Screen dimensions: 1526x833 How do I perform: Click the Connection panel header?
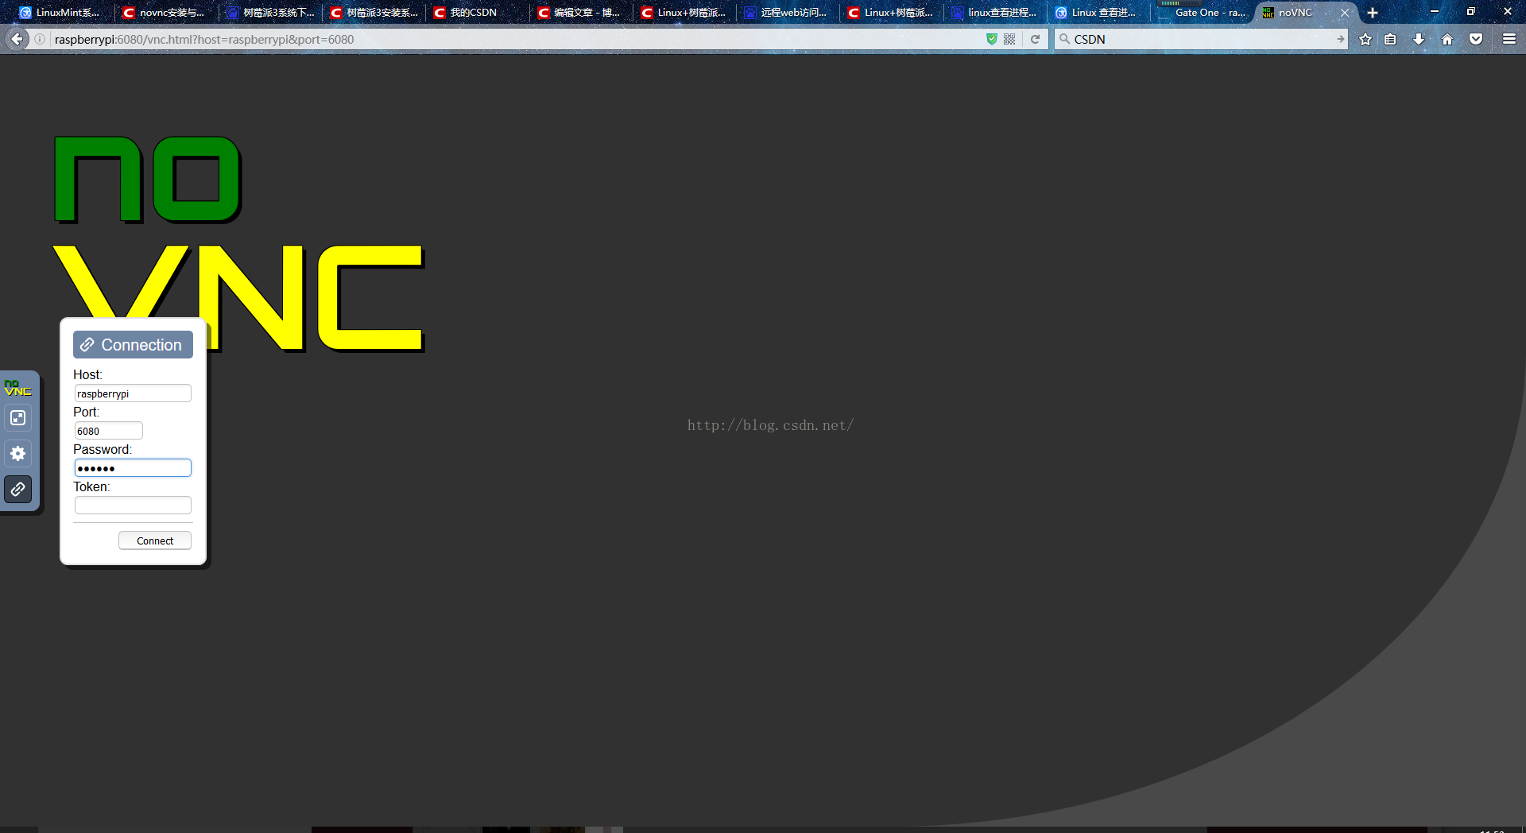tap(133, 345)
